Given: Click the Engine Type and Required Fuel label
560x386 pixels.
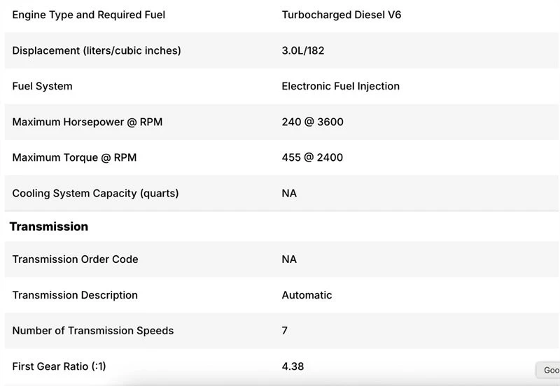Looking at the screenshot, I should pyautogui.click(x=89, y=15).
